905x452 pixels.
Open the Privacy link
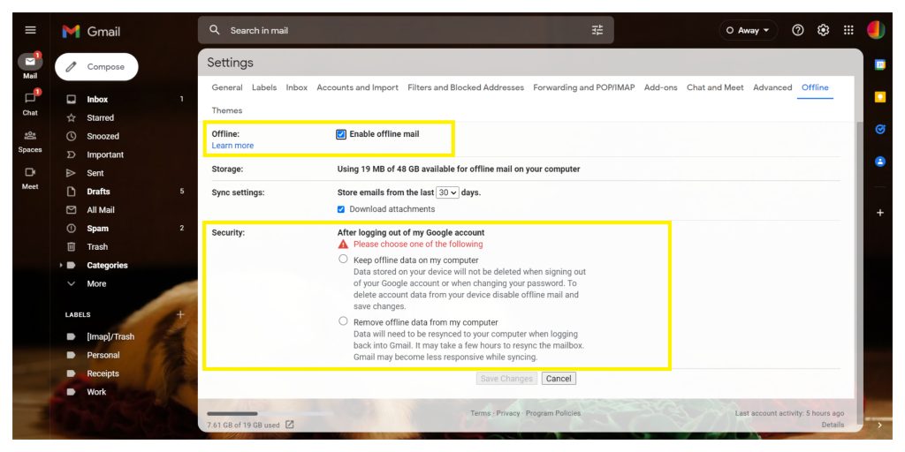click(x=508, y=413)
